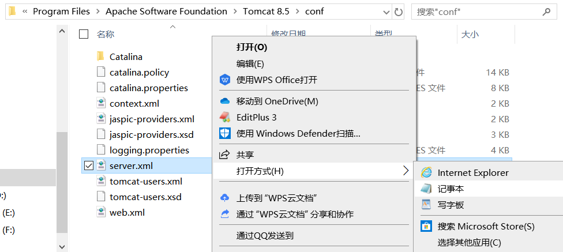
Task: Sort by 名称 column header
Action: tap(106, 34)
